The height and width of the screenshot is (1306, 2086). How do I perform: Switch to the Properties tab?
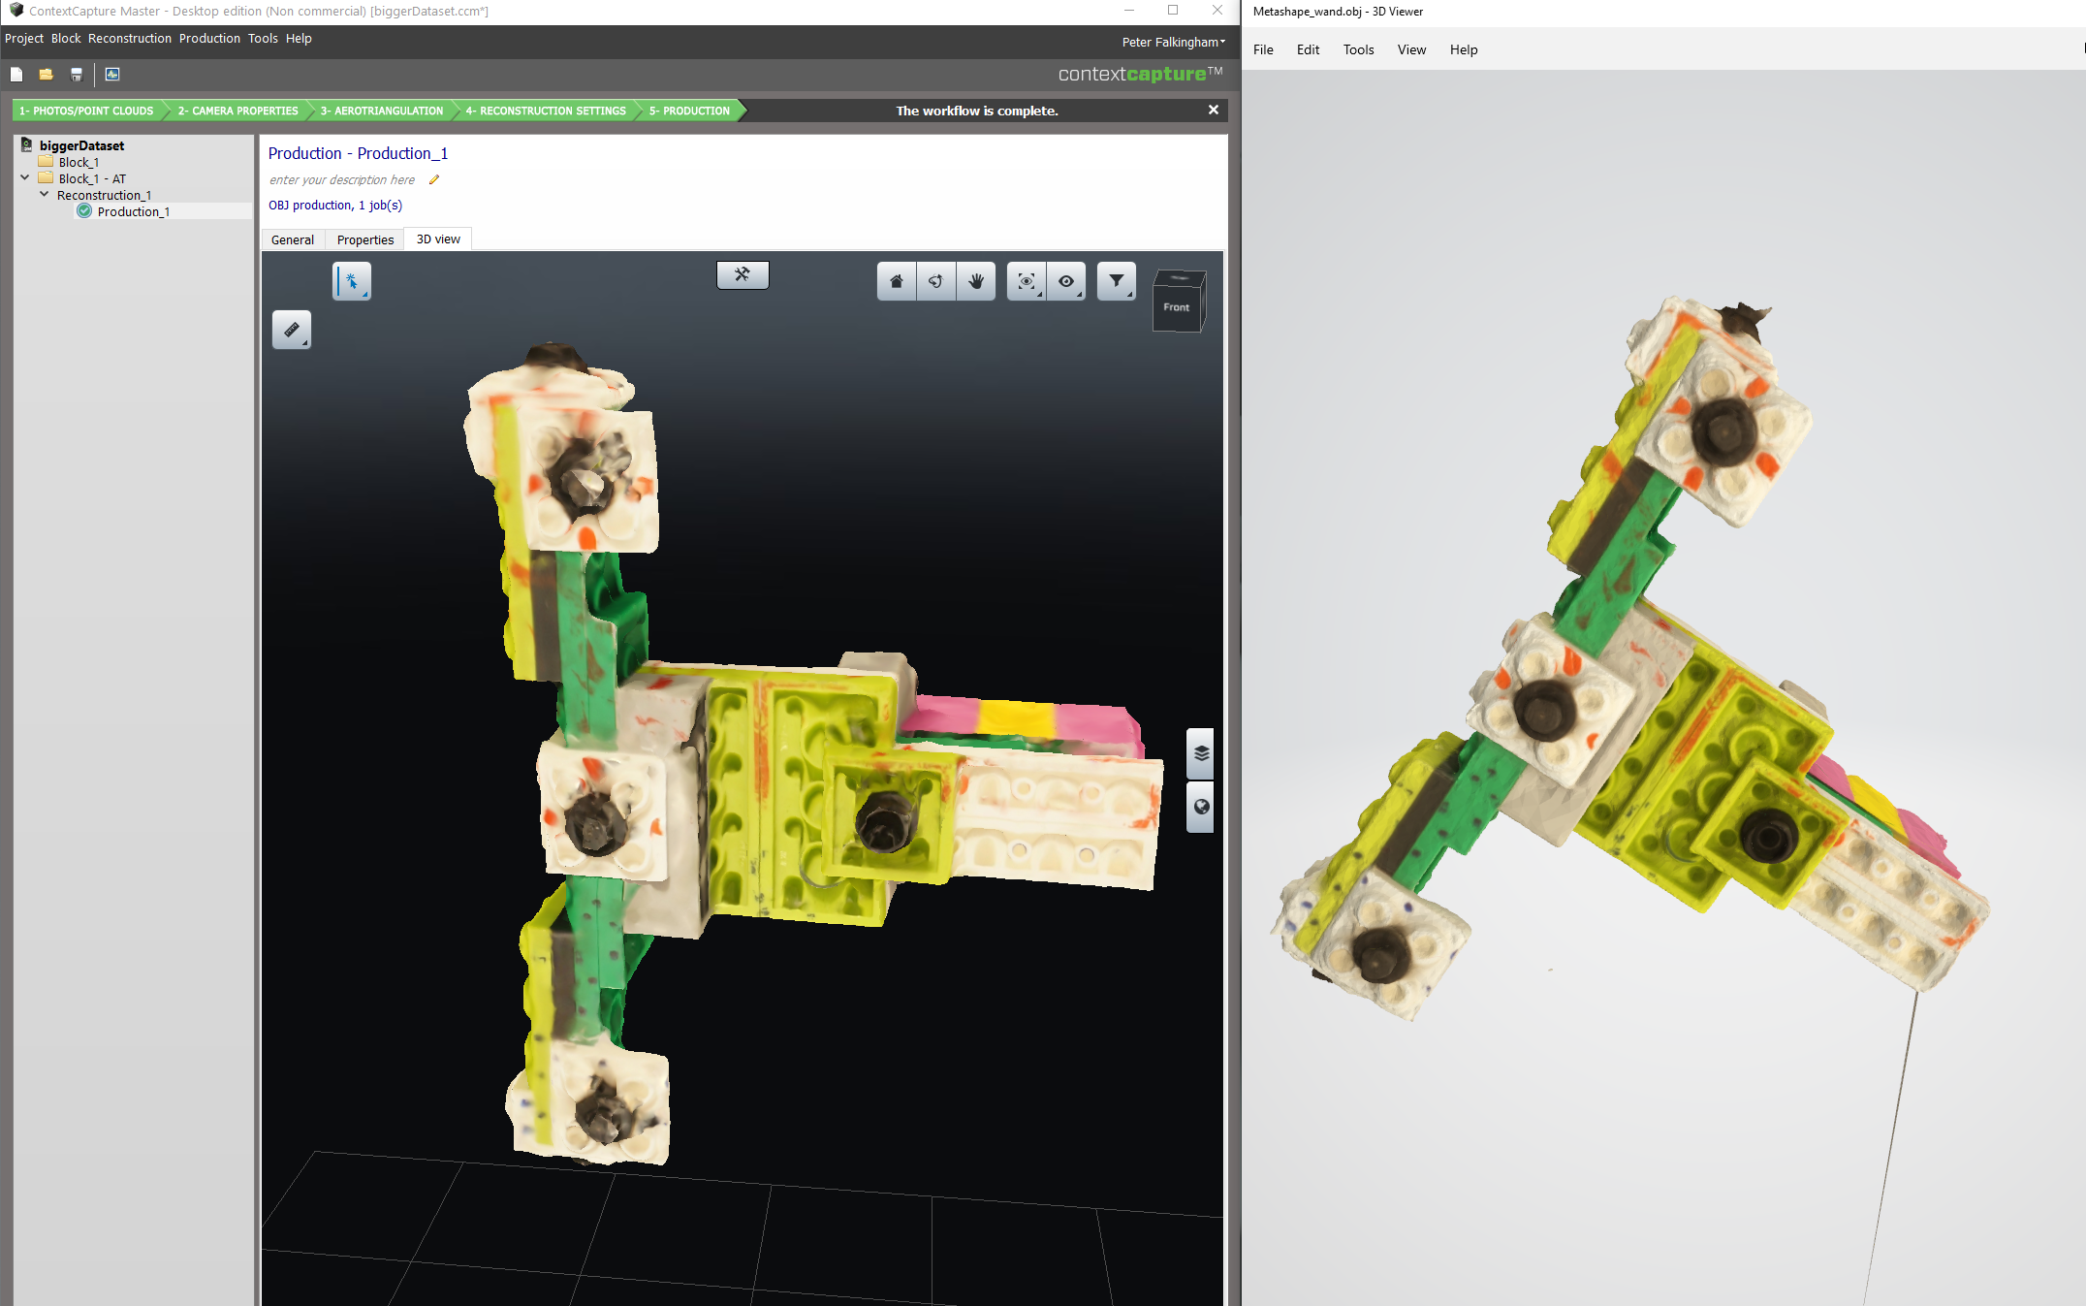click(x=365, y=239)
